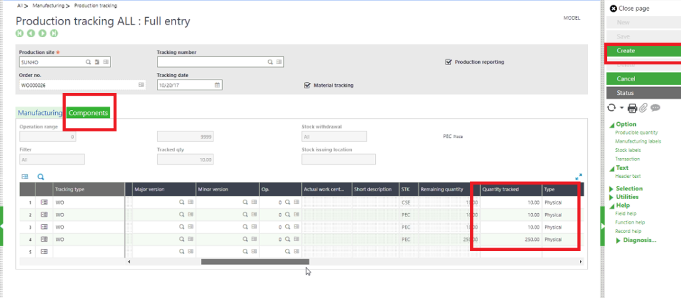Click the grid search magnifier above the table
This screenshot has height=298, width=681.
41,177
